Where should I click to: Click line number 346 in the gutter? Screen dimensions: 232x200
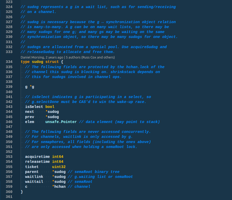coord(9,122)
